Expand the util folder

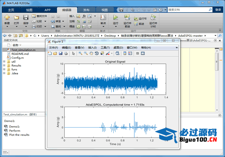(4, 62)
